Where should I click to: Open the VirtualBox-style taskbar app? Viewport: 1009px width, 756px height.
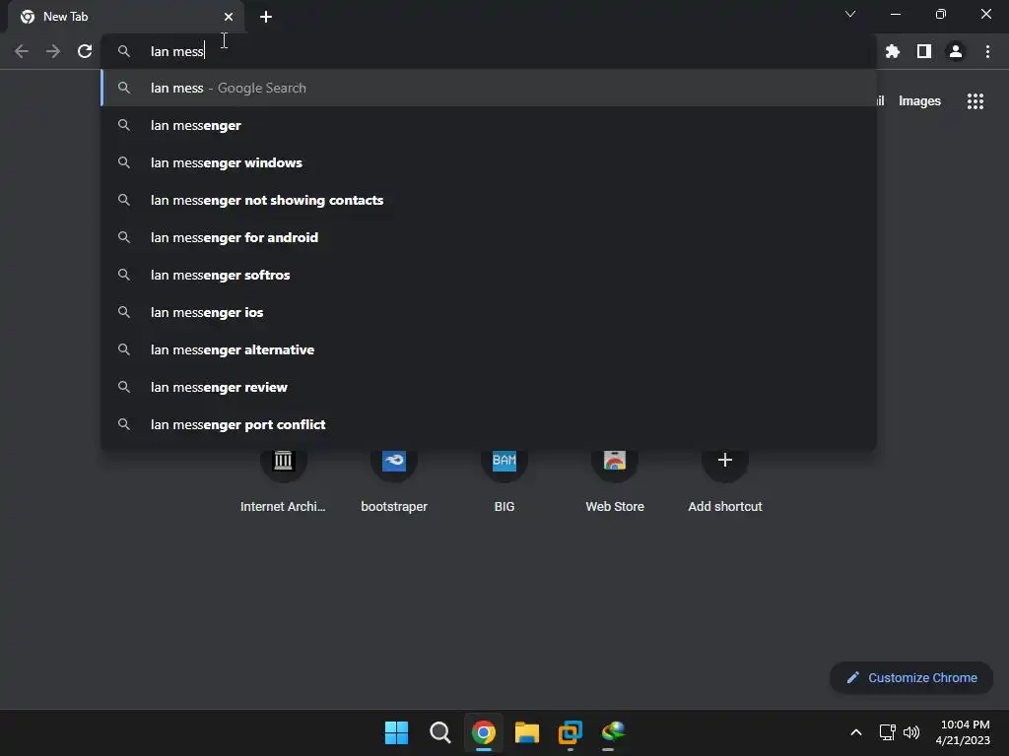pos(571,732)
